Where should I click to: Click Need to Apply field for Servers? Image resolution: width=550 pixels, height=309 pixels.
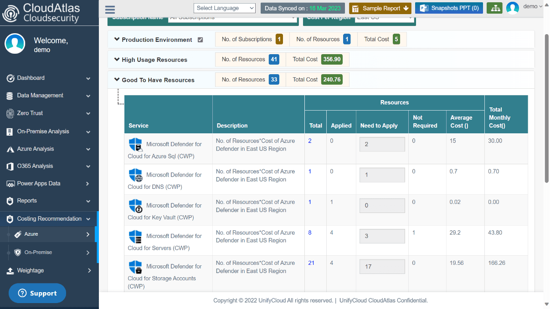pos(382,236)
